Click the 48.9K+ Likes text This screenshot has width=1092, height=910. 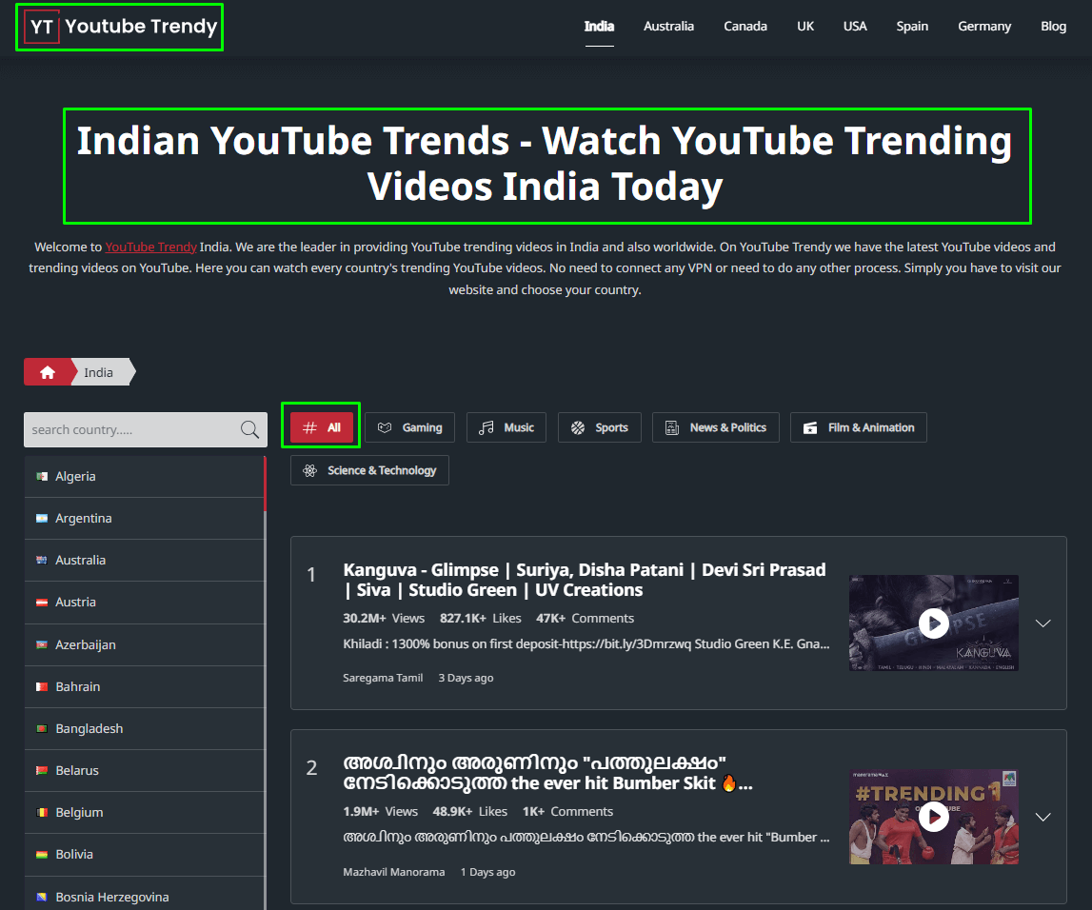point(470,812)
